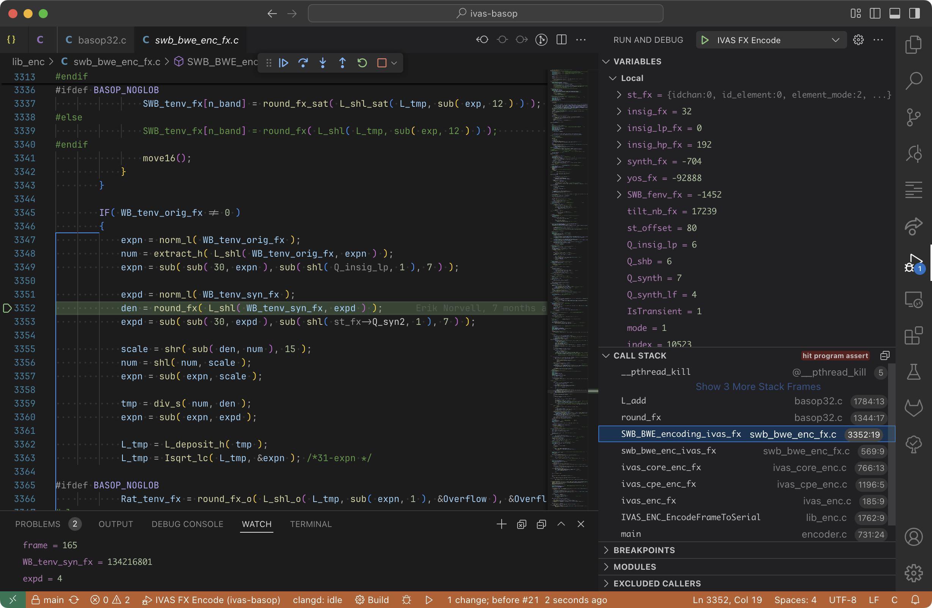The width and height of the screenshot is (932, 608).
Task: Toggle the bottom panel layout button
Action: point(895,13)
